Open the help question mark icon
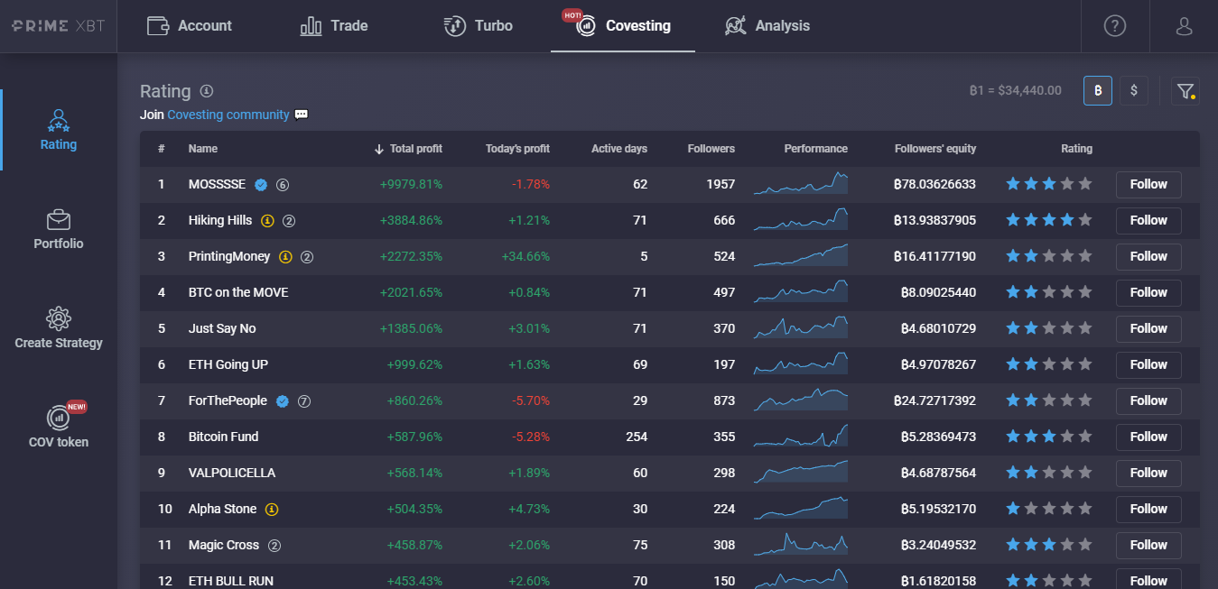 tap(1114, 26)
